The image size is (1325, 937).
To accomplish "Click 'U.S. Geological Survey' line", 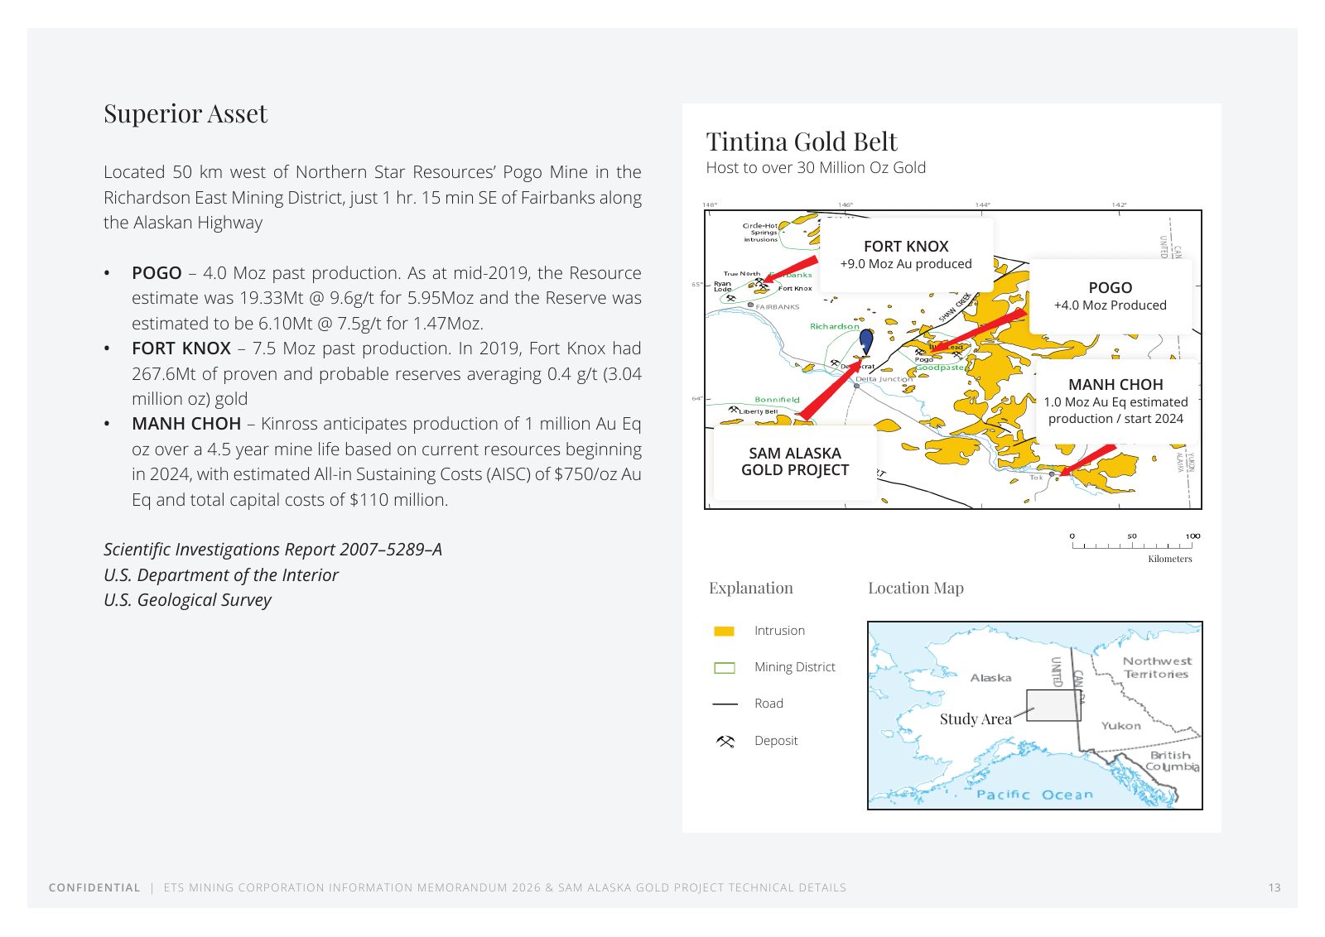I will coord(187,600).
